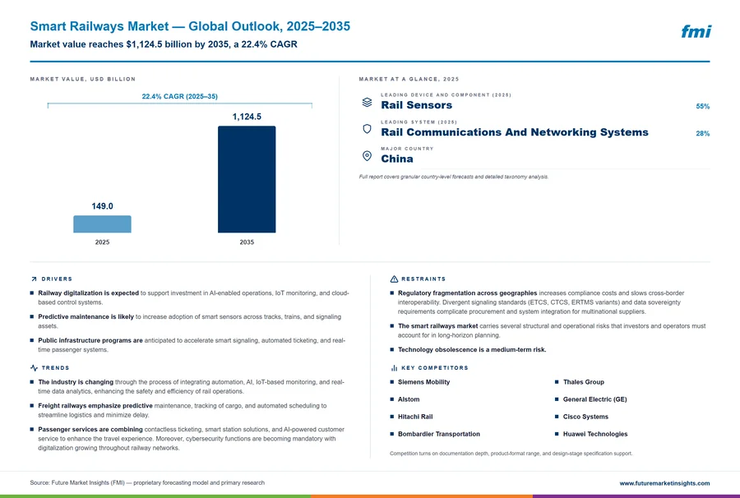Image resolution: width=740 pixels, height=498 pixels.
Task: Click the Smart Railways Market title
Action: coord(190,26)
